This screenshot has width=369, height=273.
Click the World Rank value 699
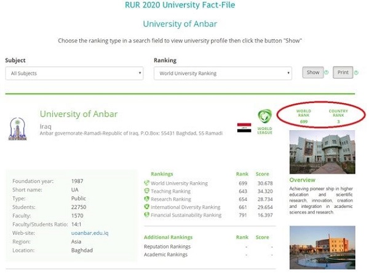304,121
